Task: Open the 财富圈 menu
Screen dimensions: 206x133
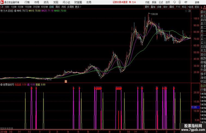Action: (x=78, y=2)
